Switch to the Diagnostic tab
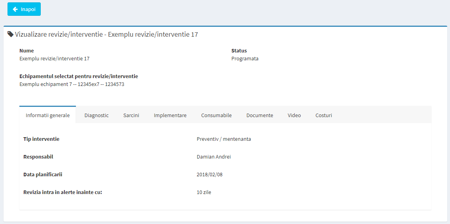Viewport: 450px width, 224px height. [96, 115]
